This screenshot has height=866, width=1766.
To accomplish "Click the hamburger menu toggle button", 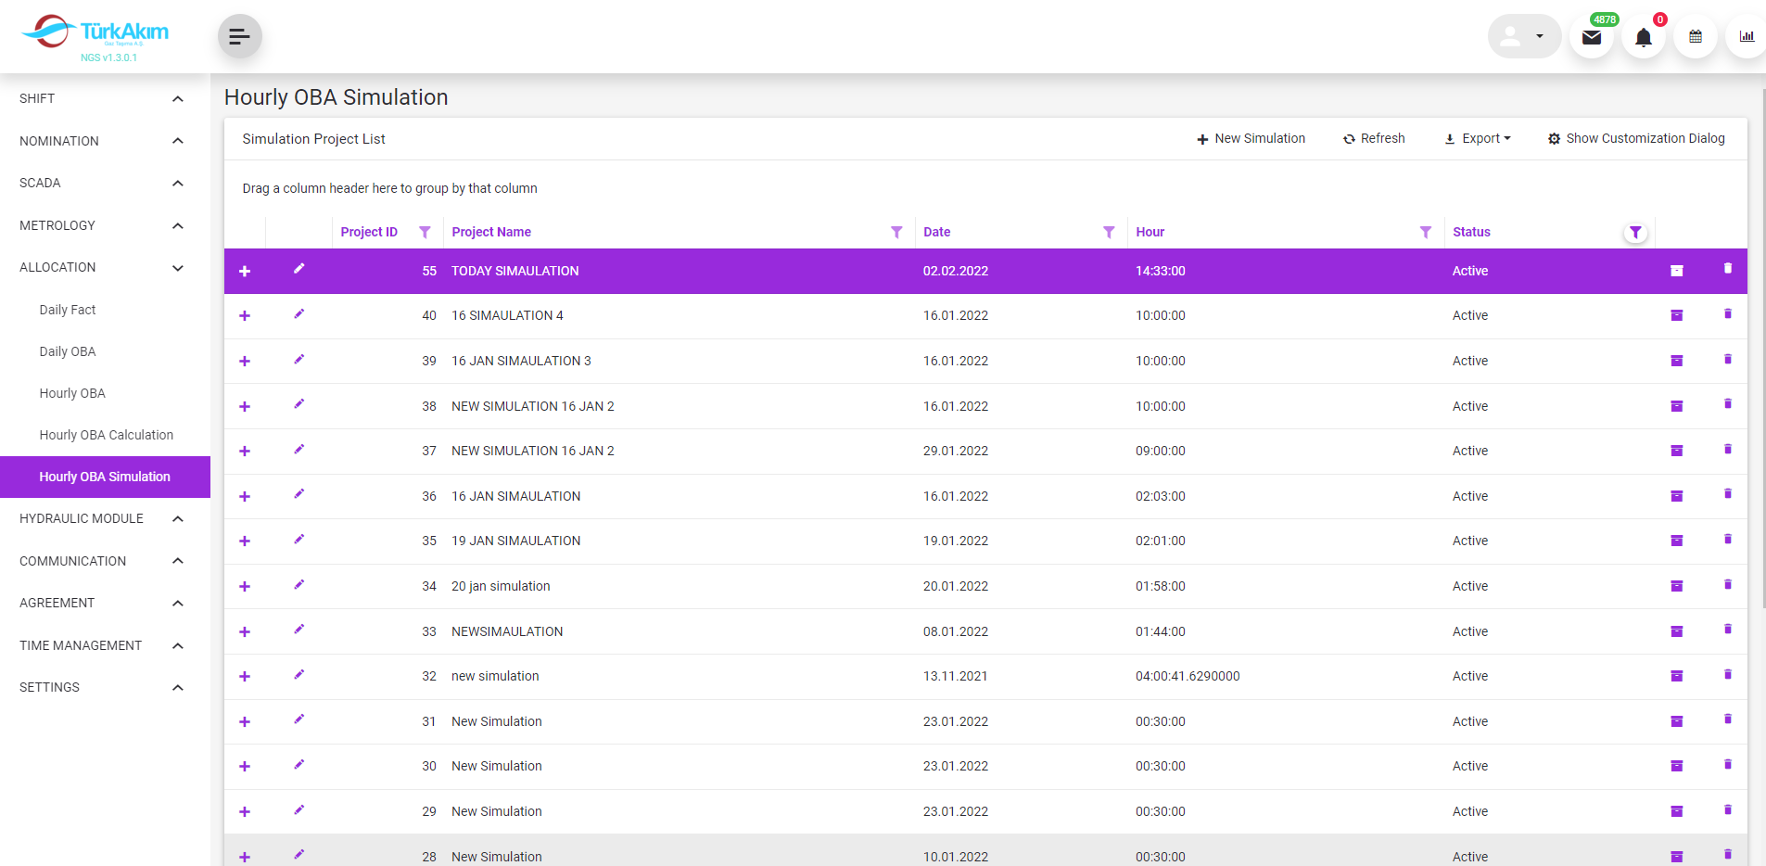I will [x=239, y=37].
